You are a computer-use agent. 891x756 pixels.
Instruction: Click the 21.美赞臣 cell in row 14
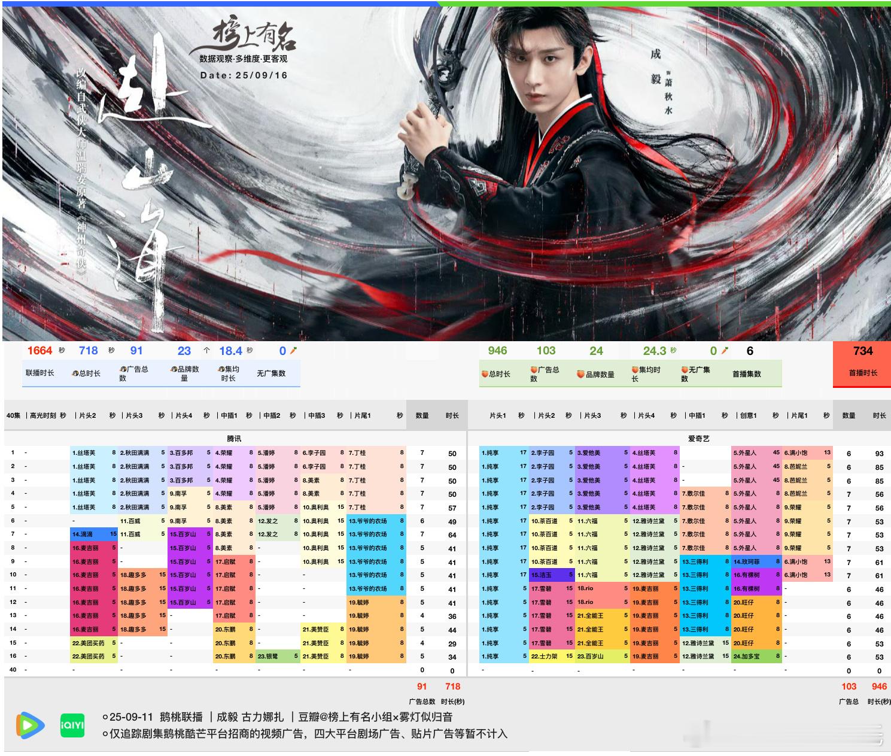click(x=324, y=629)
